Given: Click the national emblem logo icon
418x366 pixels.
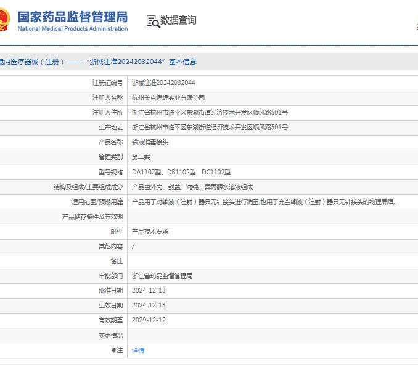Looking at the screenshot, I should pos(4,20).
